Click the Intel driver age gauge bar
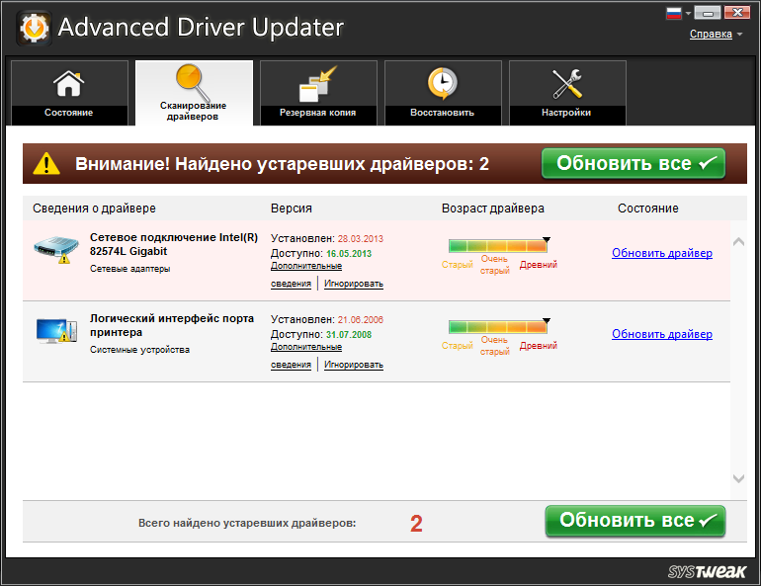 pos(498,245)
